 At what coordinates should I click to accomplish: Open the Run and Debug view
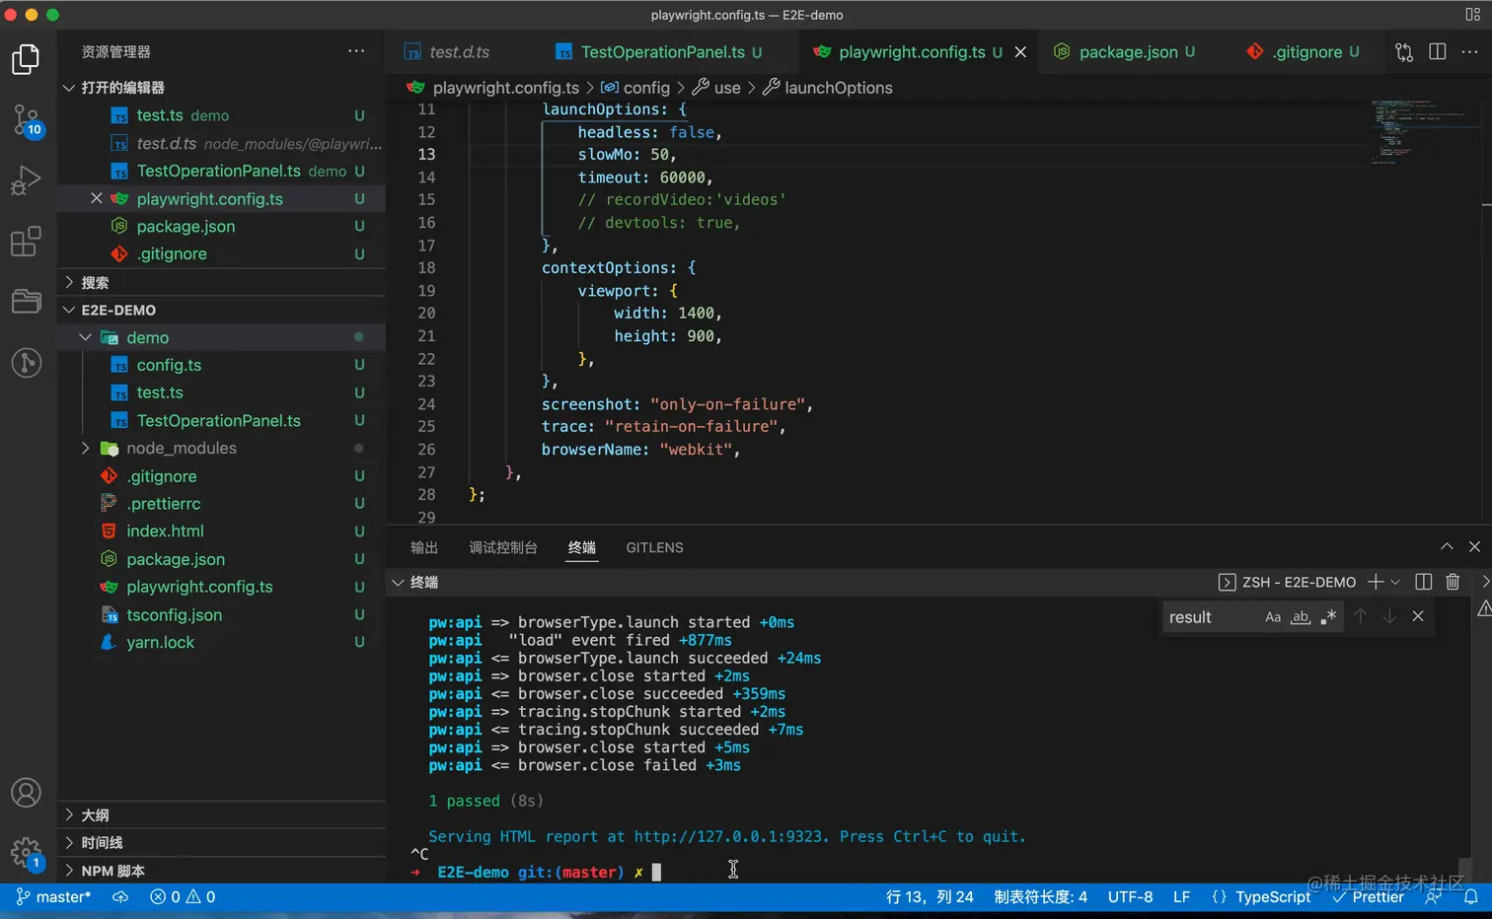(x=27, y=181)
